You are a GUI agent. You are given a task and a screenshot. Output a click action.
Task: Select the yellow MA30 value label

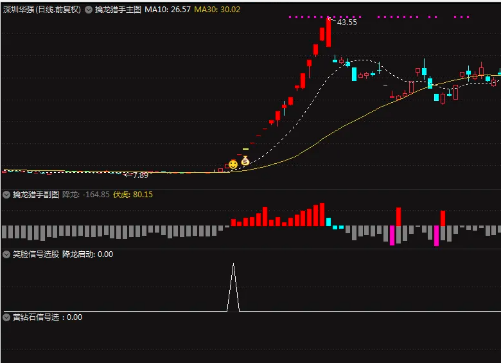(x=217, y=10)
